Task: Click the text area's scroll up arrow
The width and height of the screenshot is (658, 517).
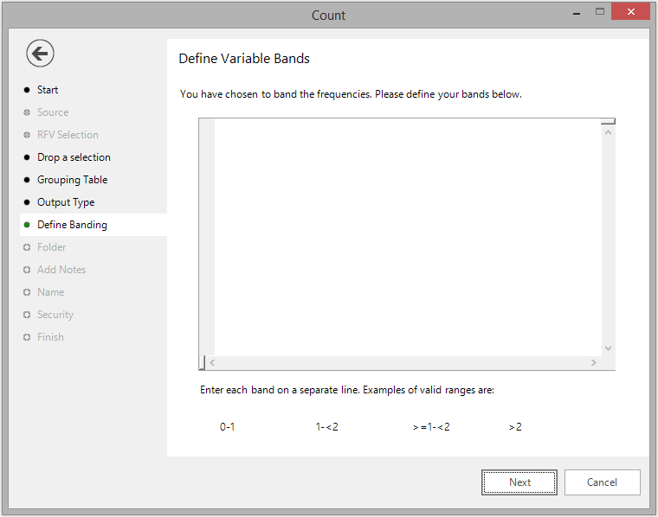Action: pyautogui.click(x=608, y=132)
